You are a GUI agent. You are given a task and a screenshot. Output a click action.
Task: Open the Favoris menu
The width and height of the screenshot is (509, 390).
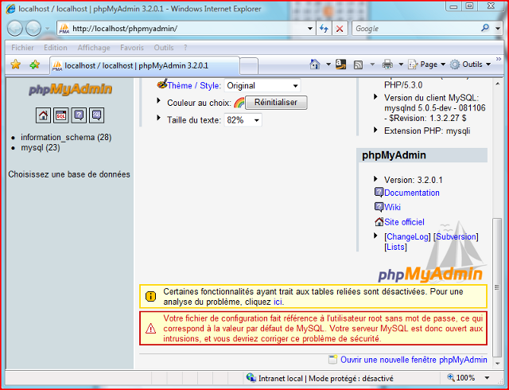point(132,48)
